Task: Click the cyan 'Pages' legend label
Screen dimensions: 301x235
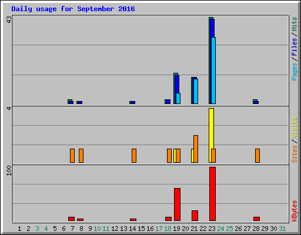Action: coord(294,72)
